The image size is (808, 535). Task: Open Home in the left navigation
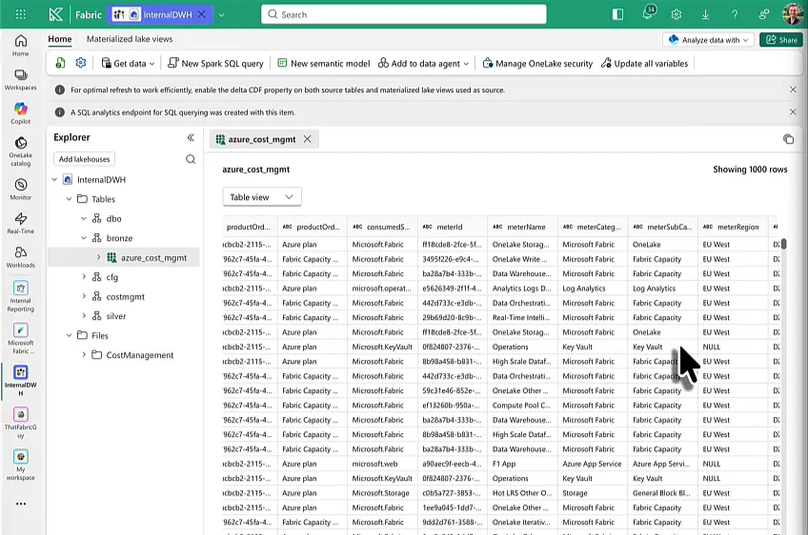(21, 46)
